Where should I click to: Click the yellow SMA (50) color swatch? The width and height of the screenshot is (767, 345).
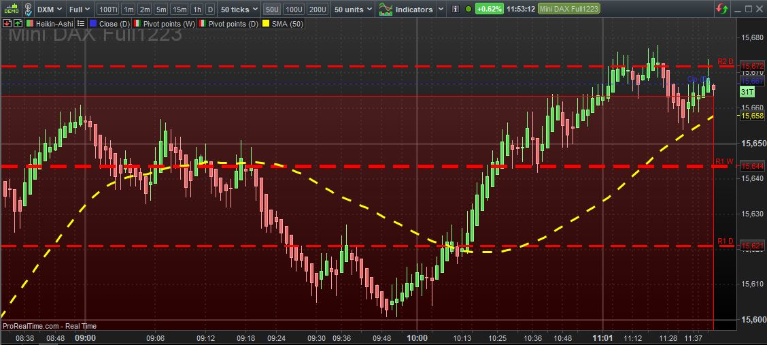[266, 23]
